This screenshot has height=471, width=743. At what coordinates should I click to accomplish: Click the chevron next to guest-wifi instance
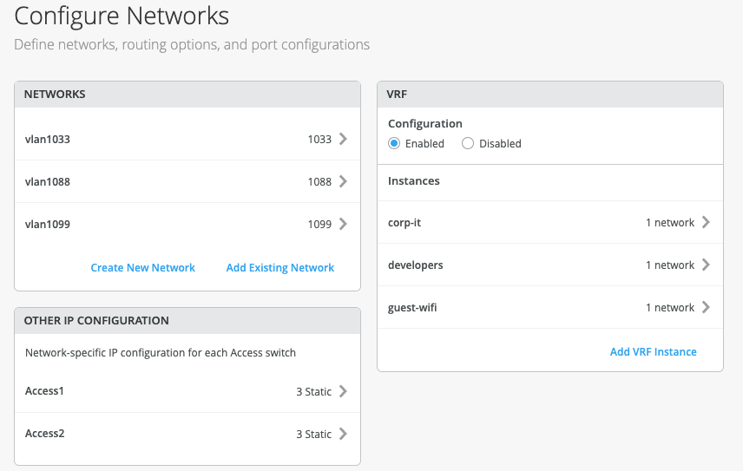(706, 308)
